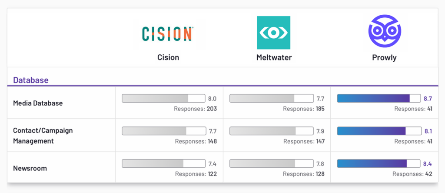This screenshot has height=193, width=445.
Task: Click Prowly's Newsroom rating bar
Action: point(379,163)
